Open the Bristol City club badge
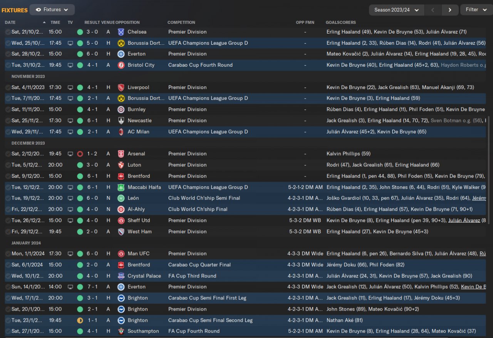 (121, 65)
